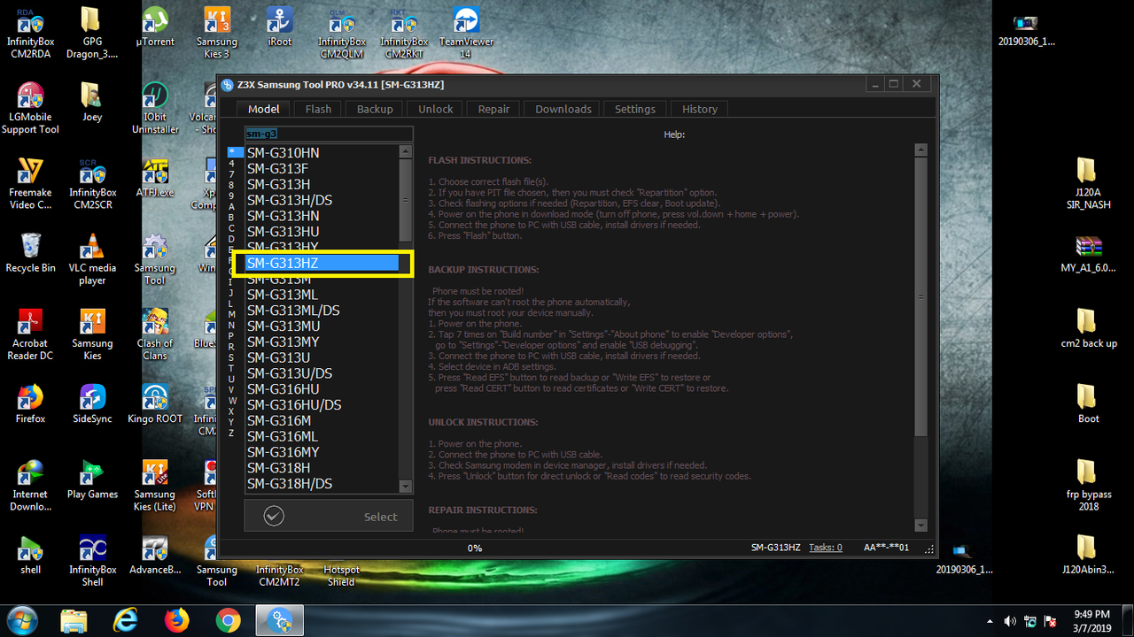Switch to the Backup tab

[x=375, y=109]
